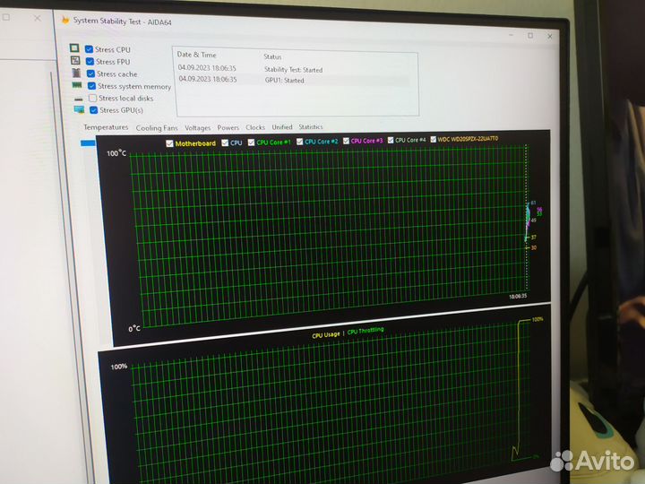Click the disk icon beside Stress local disks
The width and height of the screenshot is (645, 484).
pyautogui.click(x=78, y=99)
